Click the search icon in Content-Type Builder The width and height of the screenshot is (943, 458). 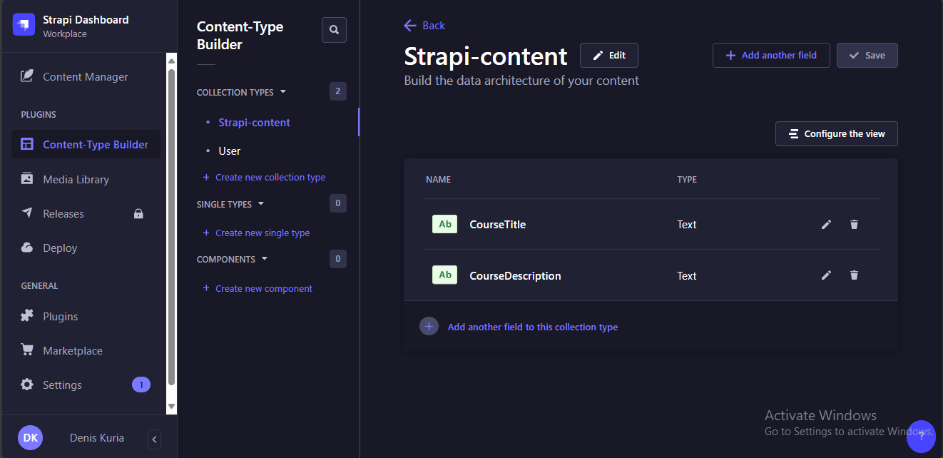point(334,30)
